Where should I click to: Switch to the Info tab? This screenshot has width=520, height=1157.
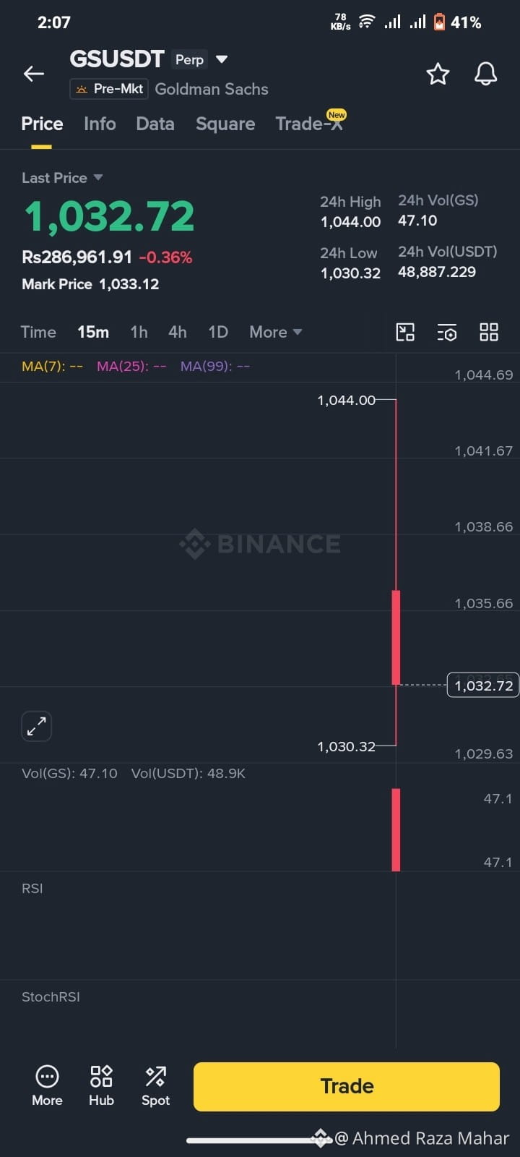pos(100,124)
